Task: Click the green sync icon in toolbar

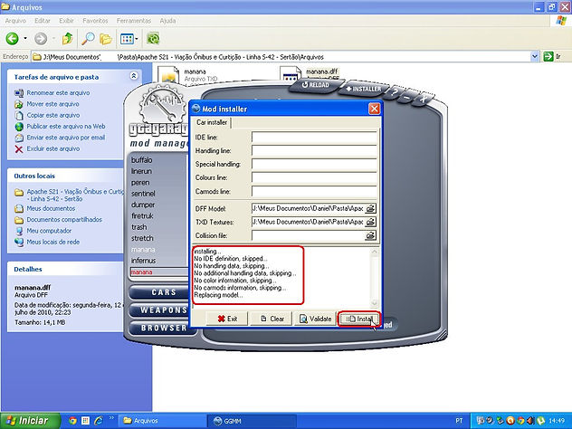Action: 153,38
